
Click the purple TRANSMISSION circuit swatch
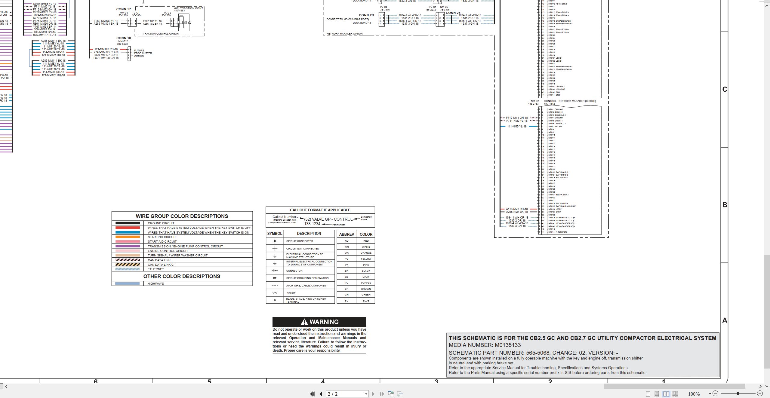pyautogui.click(x=128, y=246)
